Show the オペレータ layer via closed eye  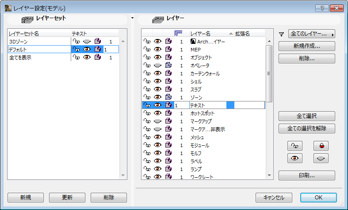[157, 65]
